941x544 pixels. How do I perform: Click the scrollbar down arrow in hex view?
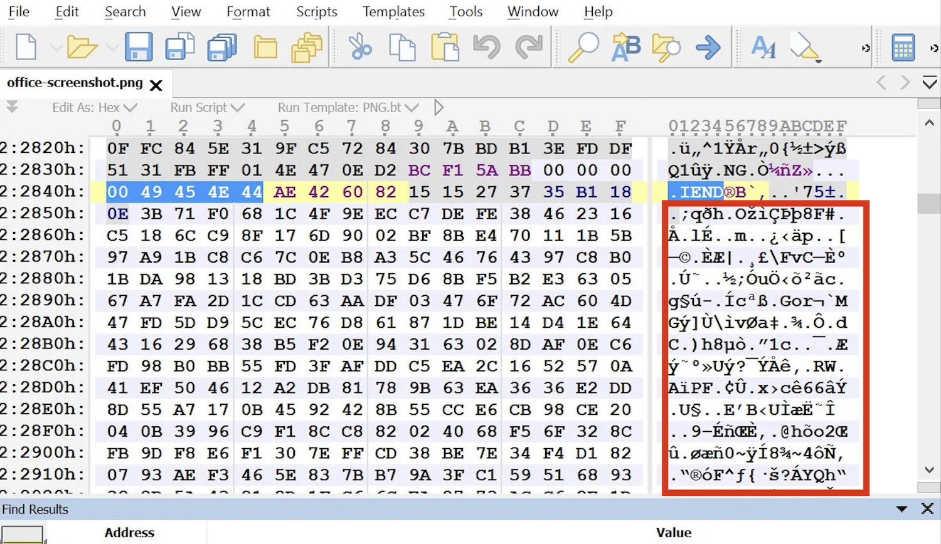[x=929, y=470]
